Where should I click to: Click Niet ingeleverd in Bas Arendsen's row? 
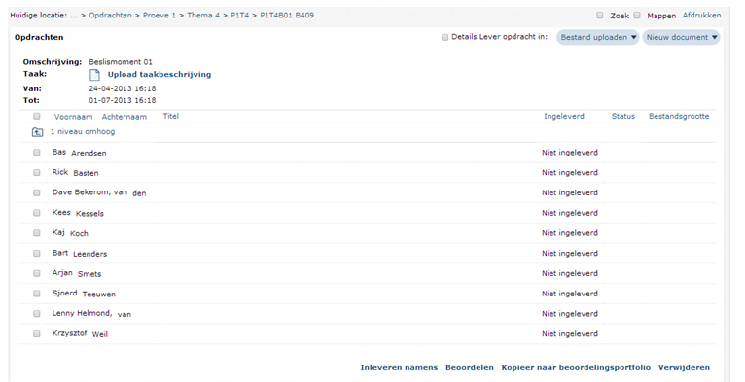pyautogui.click(x=570, y=153)
